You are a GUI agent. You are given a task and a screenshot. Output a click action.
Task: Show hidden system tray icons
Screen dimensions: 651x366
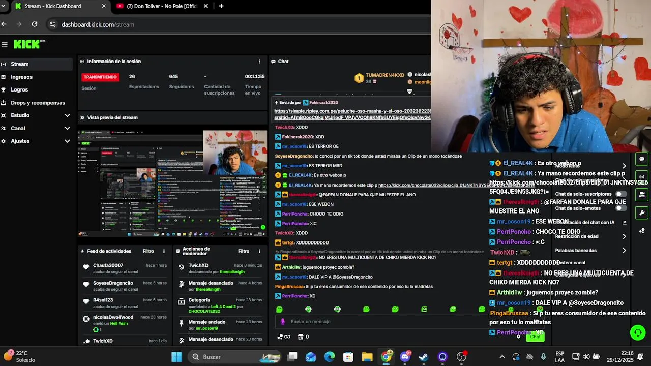tap(502, 357)
